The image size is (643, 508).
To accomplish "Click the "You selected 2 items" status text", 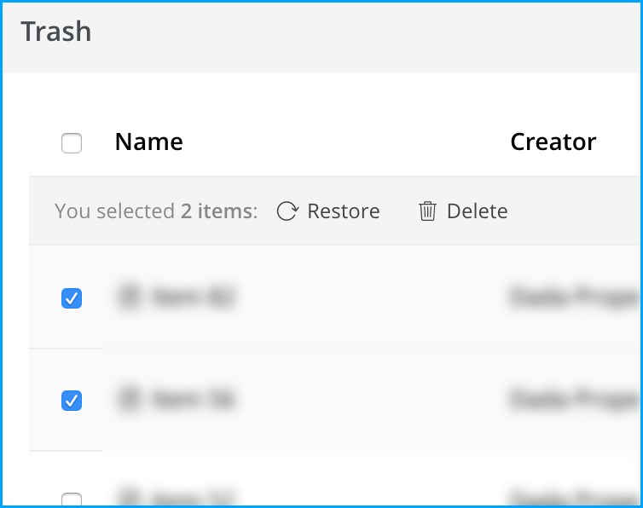I will point(156,211).
